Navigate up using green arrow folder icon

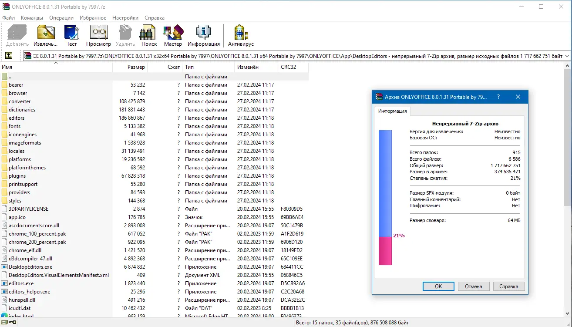(x=9, y=55)
